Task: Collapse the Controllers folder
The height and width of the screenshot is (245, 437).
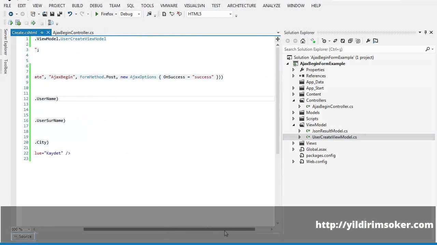Action: 293,100
